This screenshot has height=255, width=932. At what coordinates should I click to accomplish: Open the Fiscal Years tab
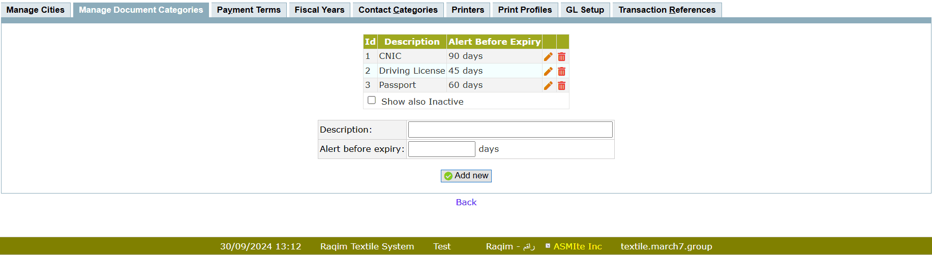(319, 10)
